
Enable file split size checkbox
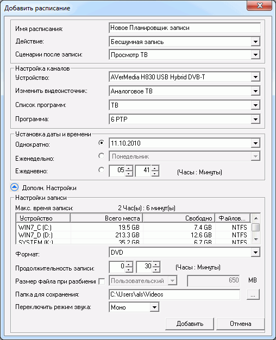click(102, 281)
